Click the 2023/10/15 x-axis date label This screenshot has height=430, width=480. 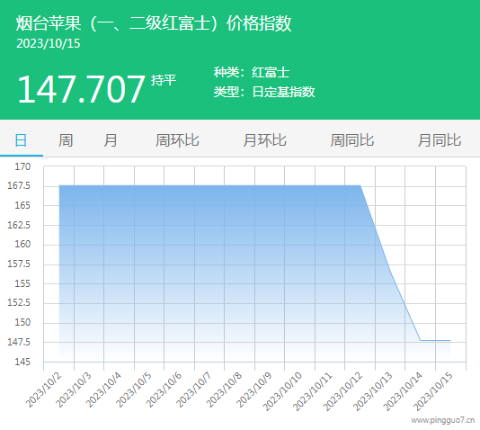click(433, 391)
